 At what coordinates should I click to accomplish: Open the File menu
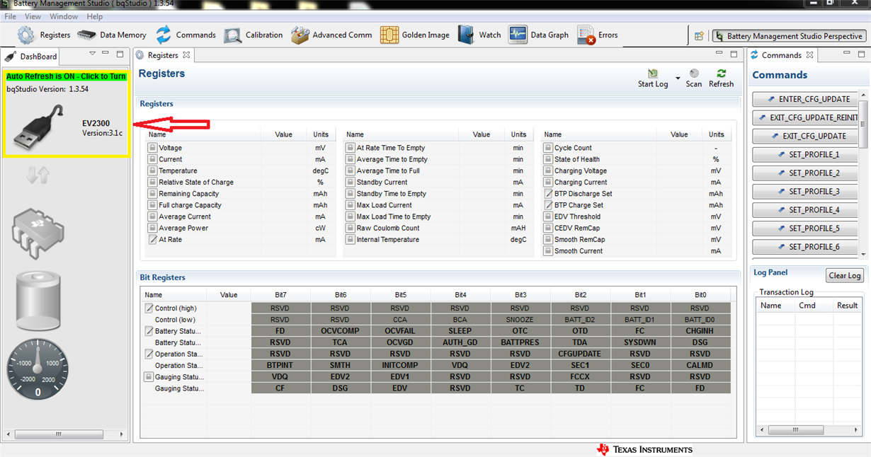[x=11, y=16]
